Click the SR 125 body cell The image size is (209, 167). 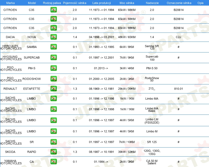tap(152, 142)
